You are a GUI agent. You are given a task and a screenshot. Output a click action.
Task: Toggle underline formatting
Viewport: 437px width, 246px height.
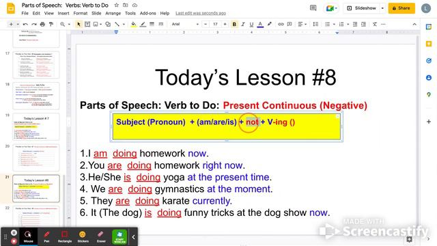point(251,25)
